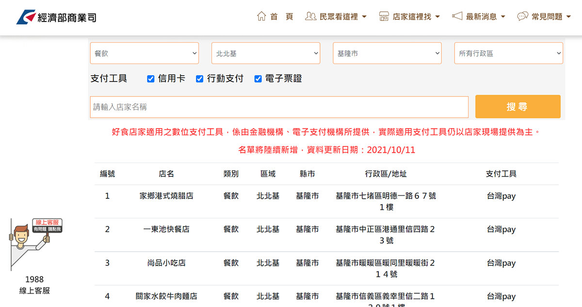Click the 常見問題 chat bubble icon
The image size is (582, 307).
(x=522, y=16)
